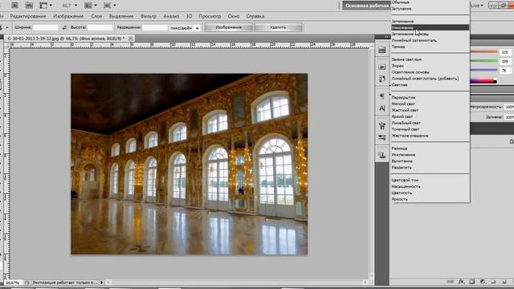
Task: Launch Adobe Bridge from the top bar
Action: [x=14, y=6]
